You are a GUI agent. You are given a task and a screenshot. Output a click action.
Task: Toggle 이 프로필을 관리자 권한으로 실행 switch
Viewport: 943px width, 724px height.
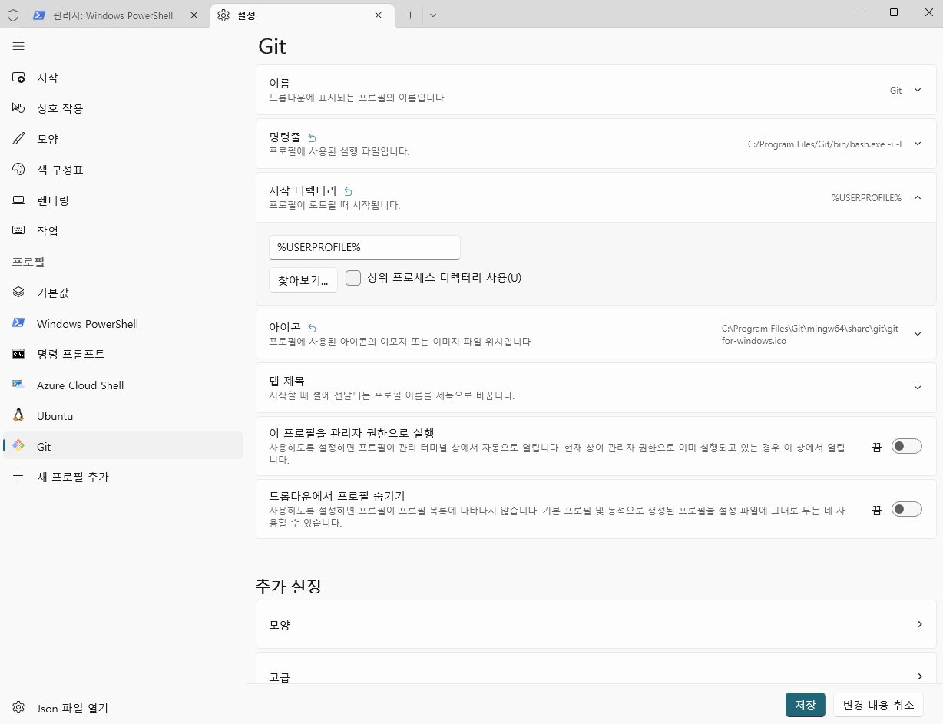[x=906, y=446]
